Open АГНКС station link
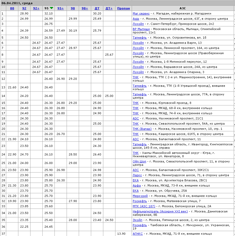This screenshot has width=235, height=236. [138, 234]
